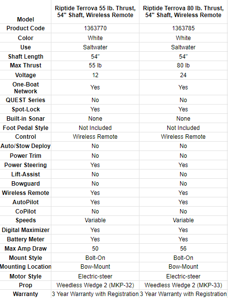The image size is (228, 298).
Task: Click the Voltage value 24
Action: (x=183, y=75)
